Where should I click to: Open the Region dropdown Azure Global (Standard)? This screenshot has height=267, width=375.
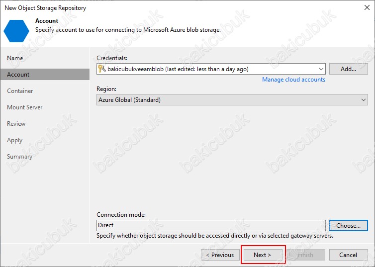click(232, 99)
